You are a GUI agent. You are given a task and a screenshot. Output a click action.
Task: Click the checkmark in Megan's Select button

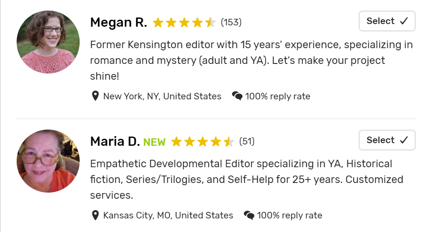[x=404, y=21]
